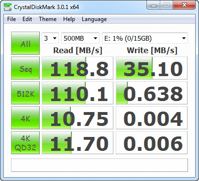Click the maximize button in title bar

click(x=166, y=5)
